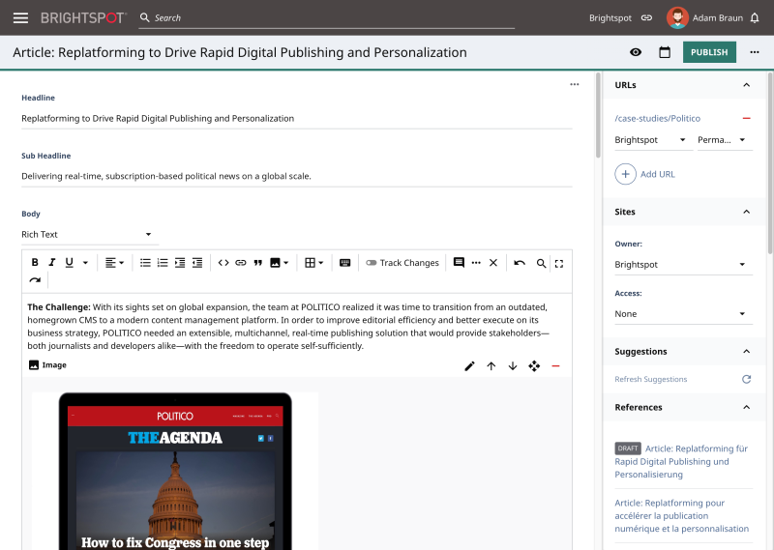Undo the last edit
Screen dimensions: 774x550
coord(520,263)
